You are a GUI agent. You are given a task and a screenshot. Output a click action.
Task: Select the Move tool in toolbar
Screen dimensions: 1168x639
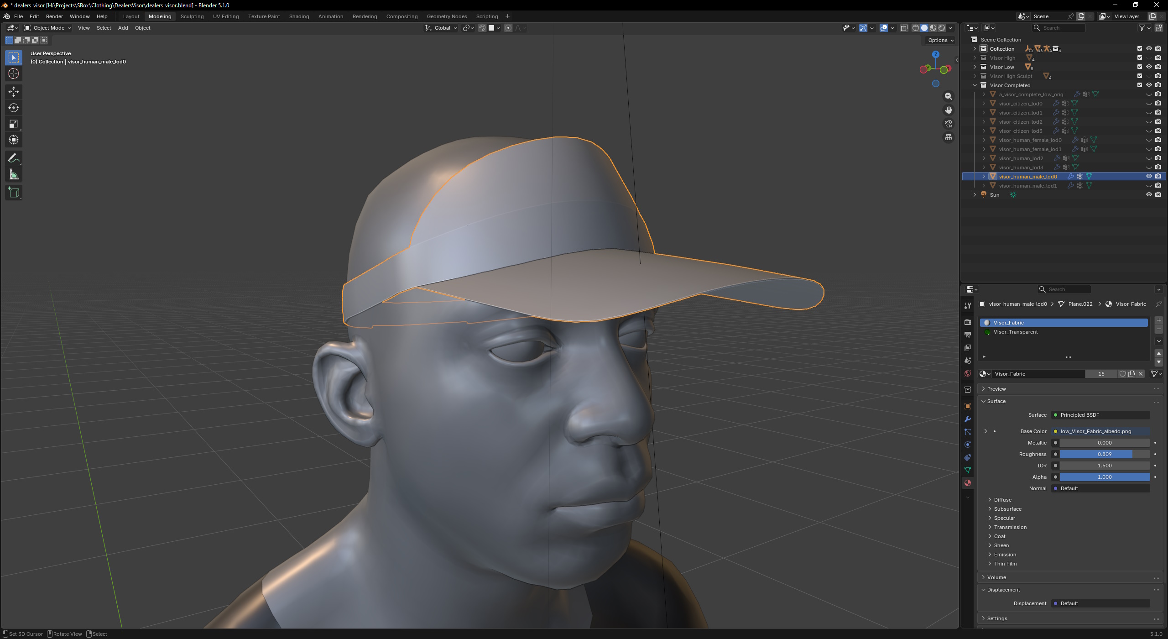tap(13, 92)
